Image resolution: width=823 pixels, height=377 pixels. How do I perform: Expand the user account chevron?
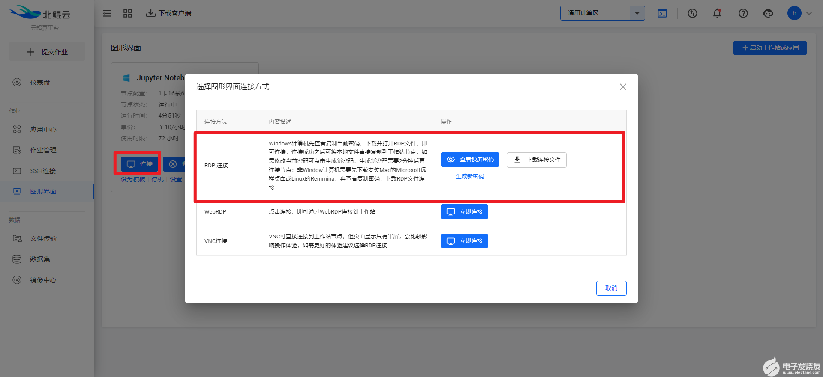[x=809, y=13]
